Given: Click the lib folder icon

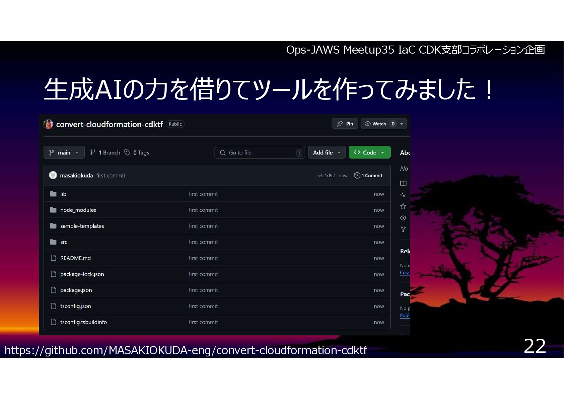Looking at the screenshot, I should 53,194.
